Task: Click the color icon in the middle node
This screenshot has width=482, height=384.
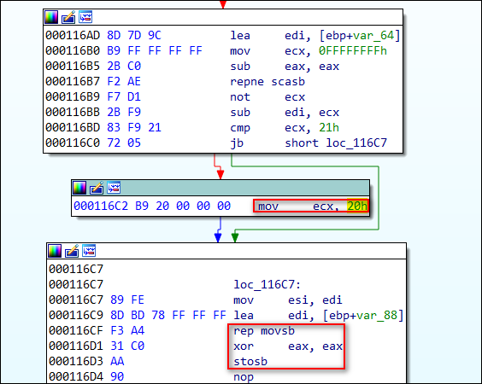Action: coord(79,188)
